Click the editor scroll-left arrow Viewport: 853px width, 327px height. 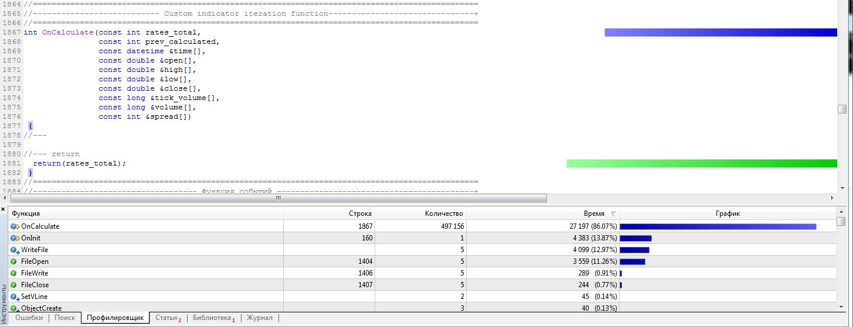tap(5, 198)
